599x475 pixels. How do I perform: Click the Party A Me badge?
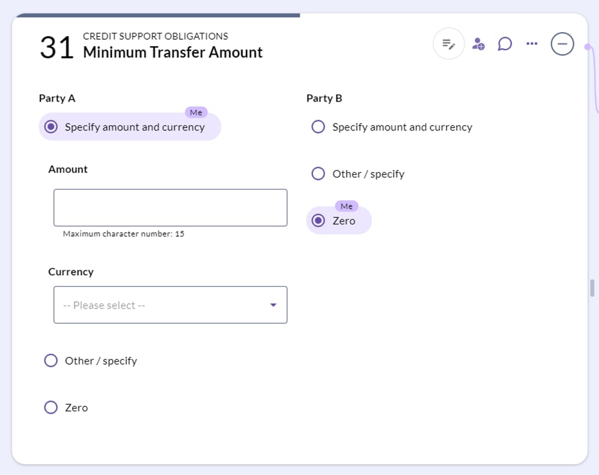pyautogui.click(x=196, y=112)
